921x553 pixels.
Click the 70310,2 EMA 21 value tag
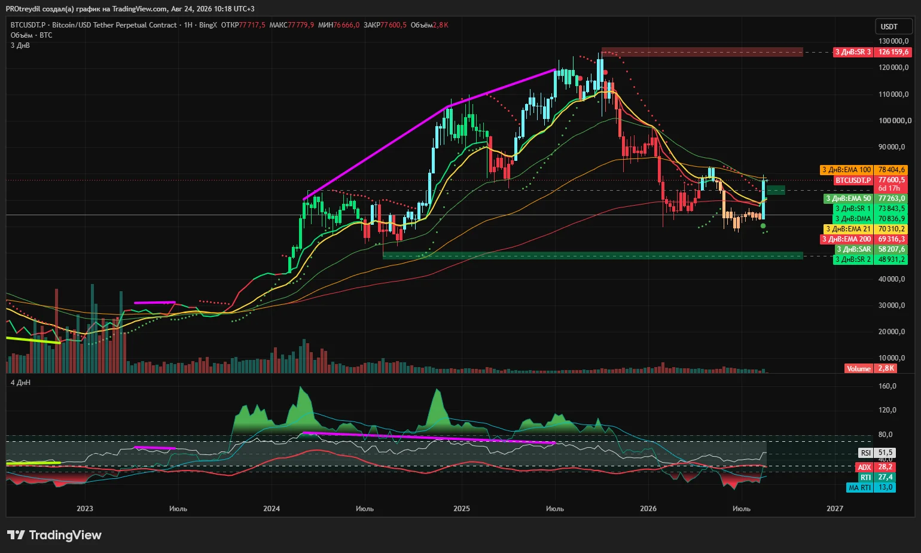(892, 229)
